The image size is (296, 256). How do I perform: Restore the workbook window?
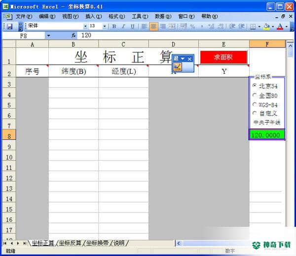[283, 16]
